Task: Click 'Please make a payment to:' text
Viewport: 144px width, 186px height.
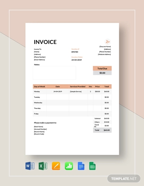Action: (45, 123)
